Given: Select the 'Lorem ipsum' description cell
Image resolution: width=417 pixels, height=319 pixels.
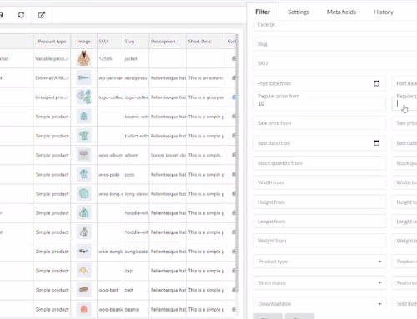Looking at the screenshot, I should [x=168, y=155].
